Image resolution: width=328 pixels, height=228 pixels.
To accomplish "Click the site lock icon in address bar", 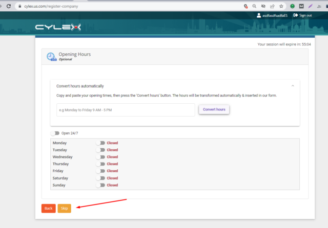I will (x=19, y=6).
